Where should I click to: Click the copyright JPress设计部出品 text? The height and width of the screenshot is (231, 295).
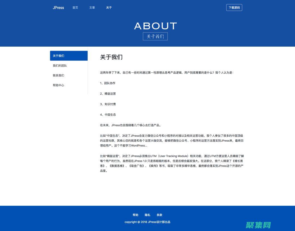[147, 222]
